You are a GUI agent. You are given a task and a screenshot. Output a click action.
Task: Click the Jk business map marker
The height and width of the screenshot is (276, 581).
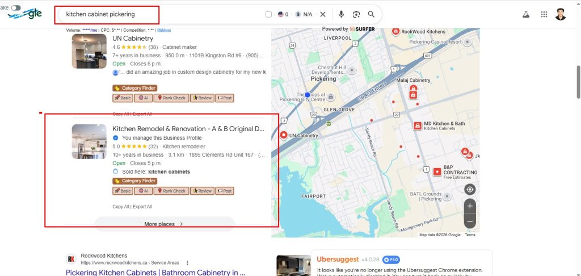(x=469, y=156)
